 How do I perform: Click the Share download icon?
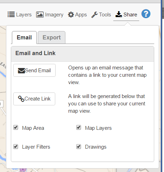click(119, 14)
